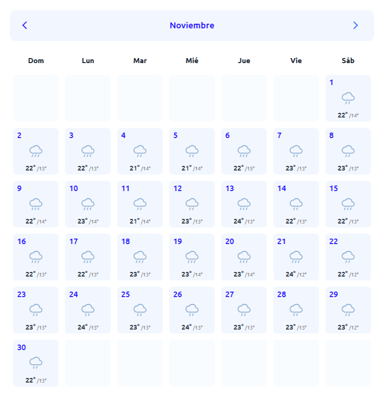The width and height of the screenshot is (384, 399).
Task: Click the rain icon for November 18
Action: click(x=140, y=257)
